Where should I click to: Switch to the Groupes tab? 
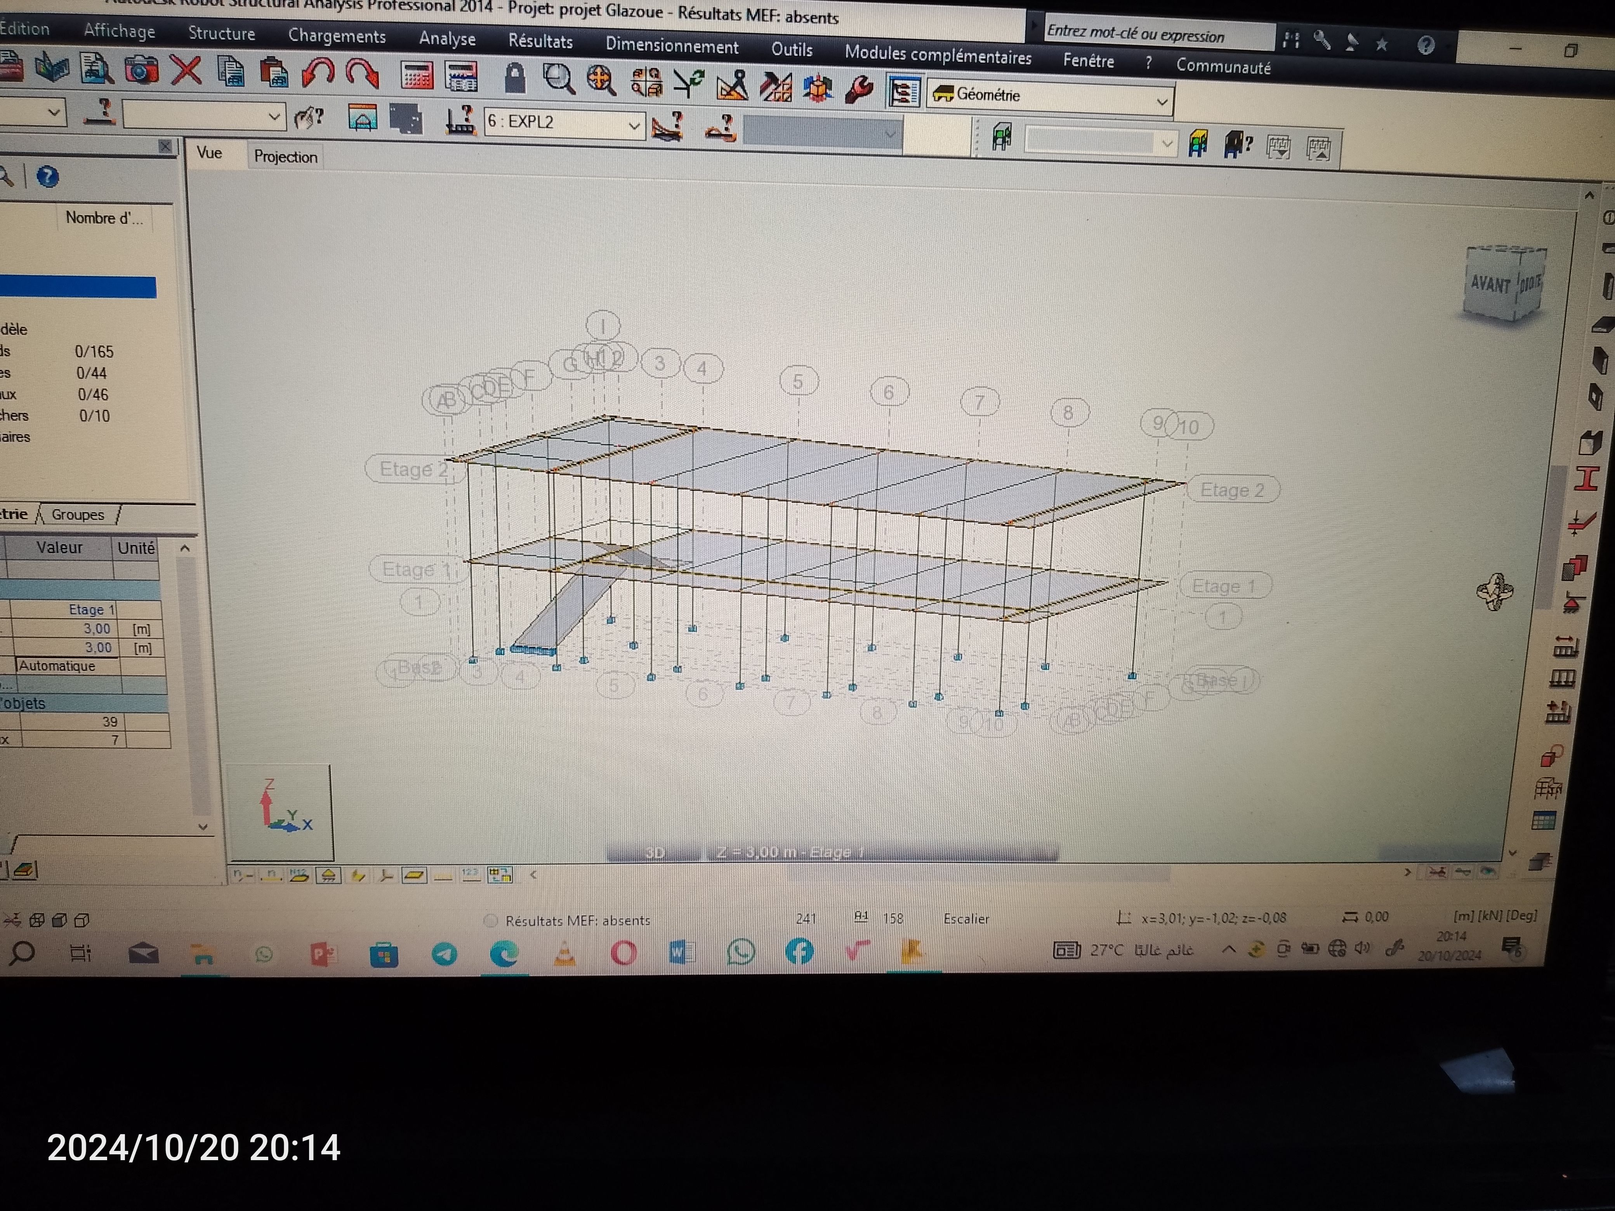[x=77, y=515]
